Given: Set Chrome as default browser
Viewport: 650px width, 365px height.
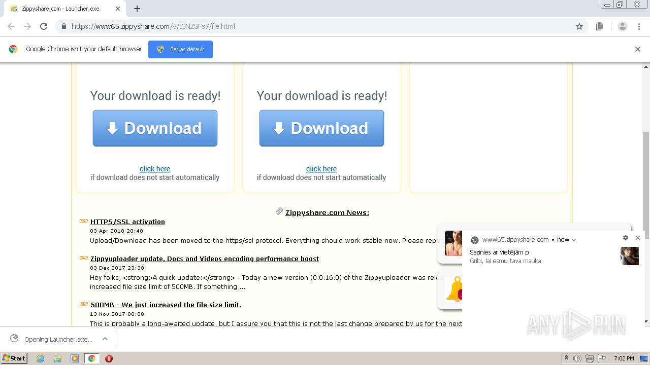Looking at the screenshot, I should click(x=181, y=49).
